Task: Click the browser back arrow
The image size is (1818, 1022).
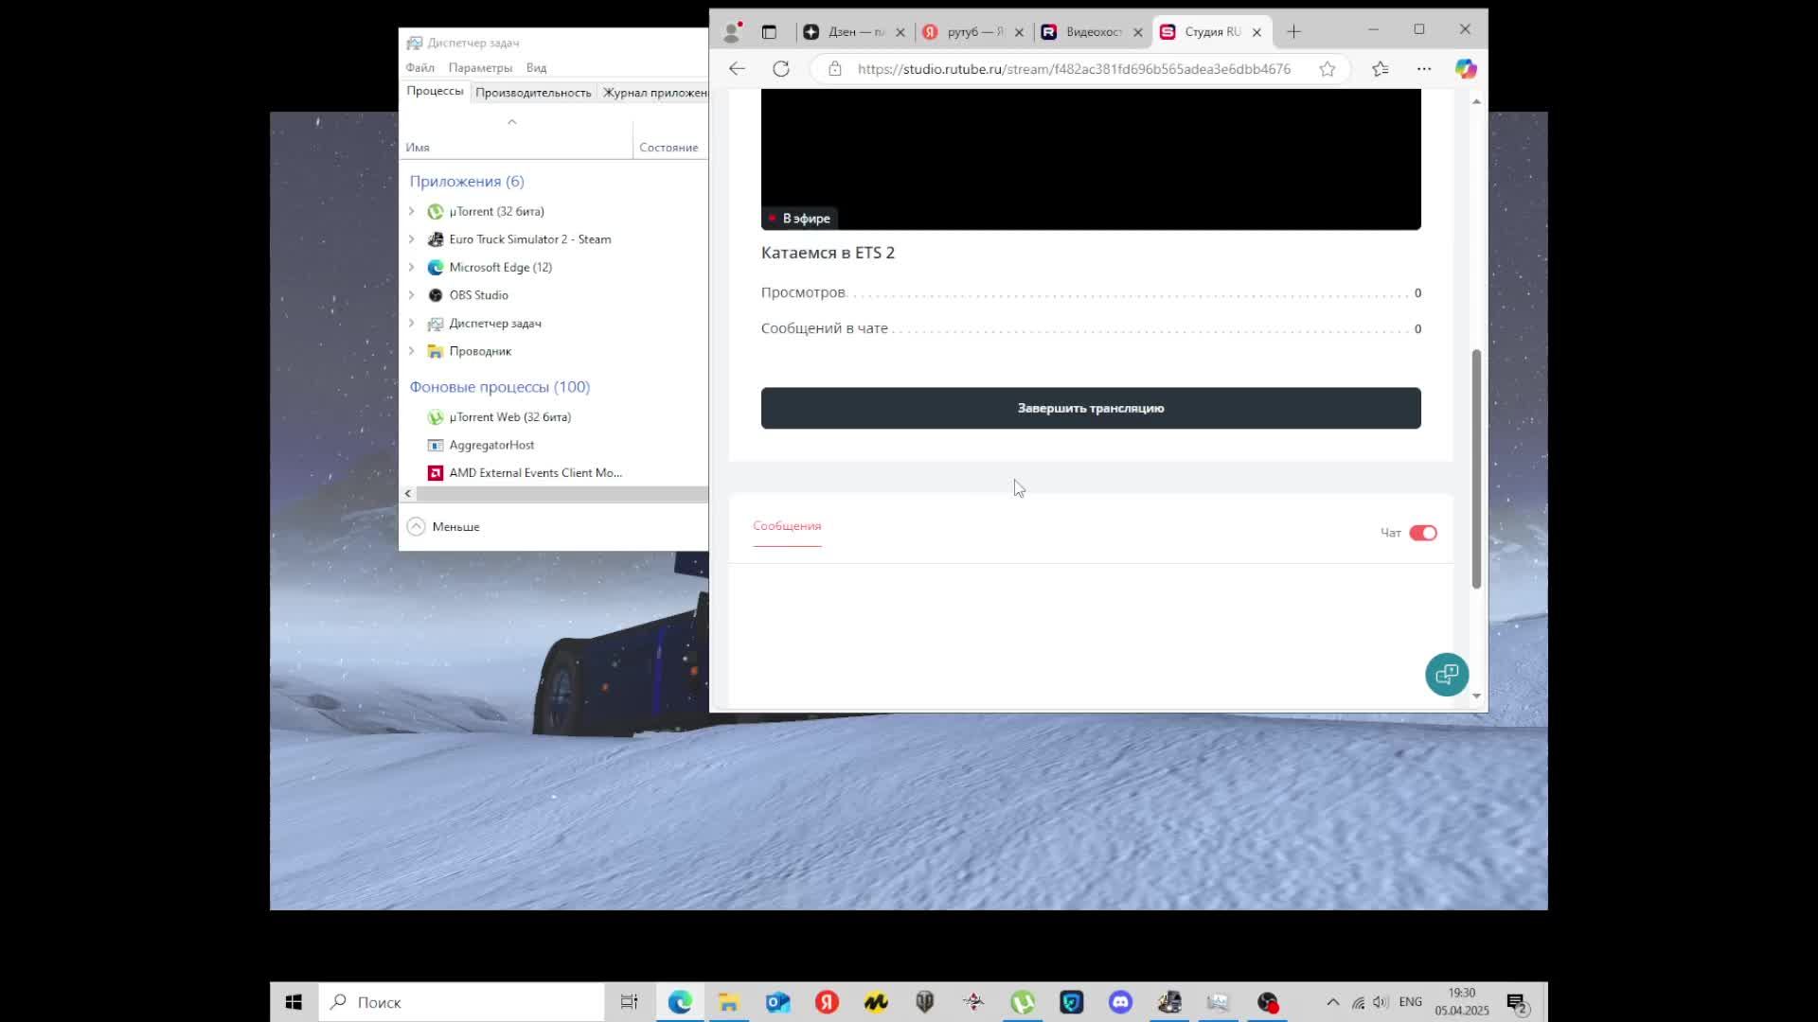Action: click(737, 69)
